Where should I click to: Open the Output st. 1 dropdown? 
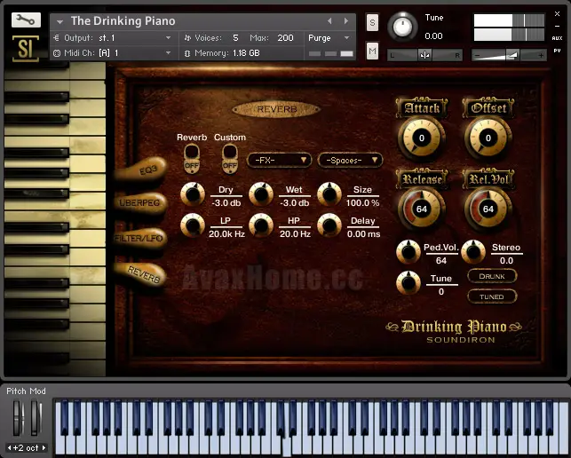168,38
